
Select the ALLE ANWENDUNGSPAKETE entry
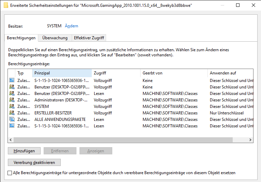tap(130, 120)
